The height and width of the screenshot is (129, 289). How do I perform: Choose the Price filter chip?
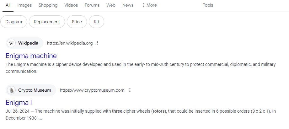coord(77,22)
